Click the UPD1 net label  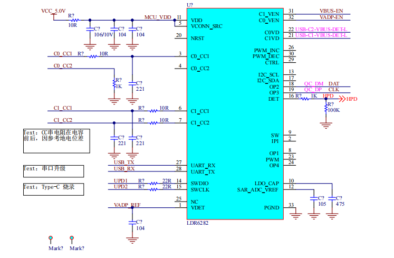[x=121, y=180]
